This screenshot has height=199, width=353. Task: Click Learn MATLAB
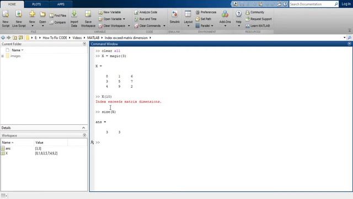pos(258,26)
